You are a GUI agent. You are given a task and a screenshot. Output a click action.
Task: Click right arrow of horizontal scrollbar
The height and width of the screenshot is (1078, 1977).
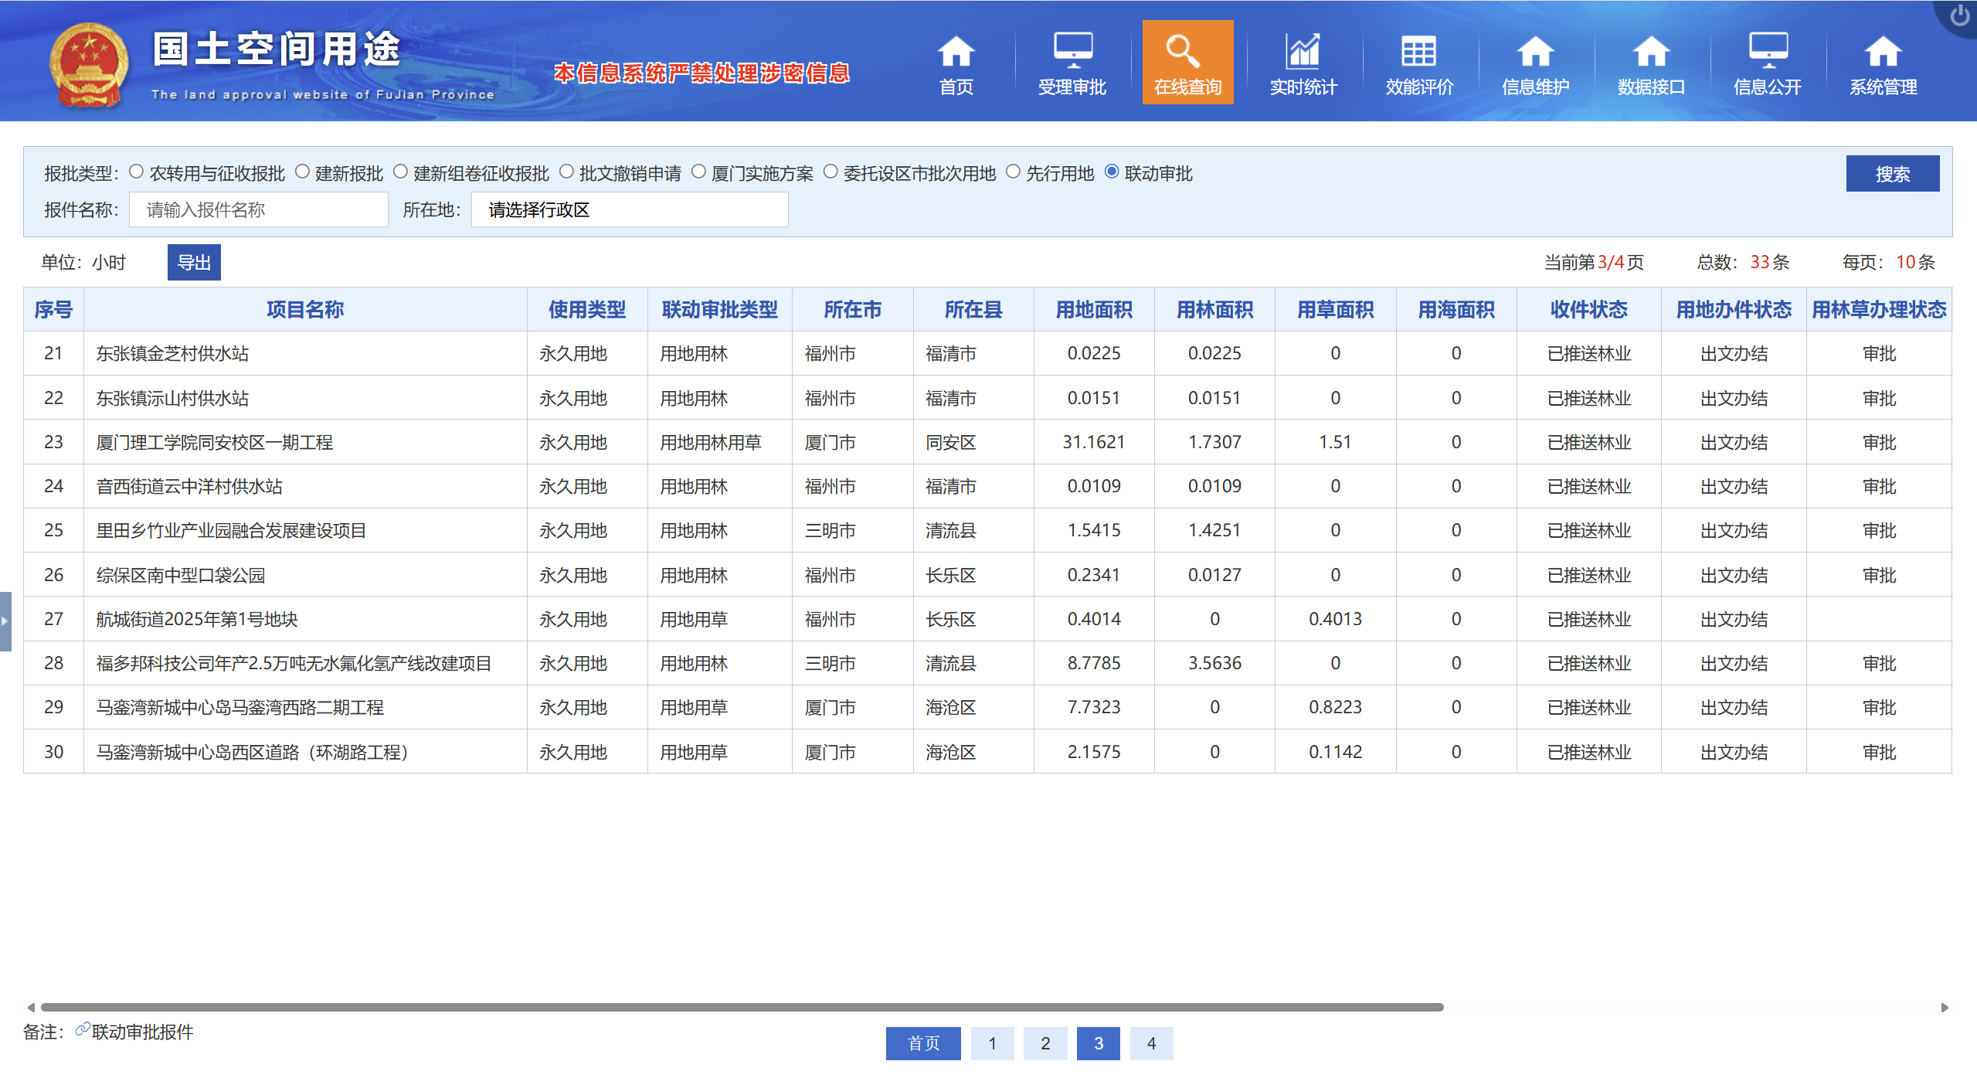tap(1944, 1007)
